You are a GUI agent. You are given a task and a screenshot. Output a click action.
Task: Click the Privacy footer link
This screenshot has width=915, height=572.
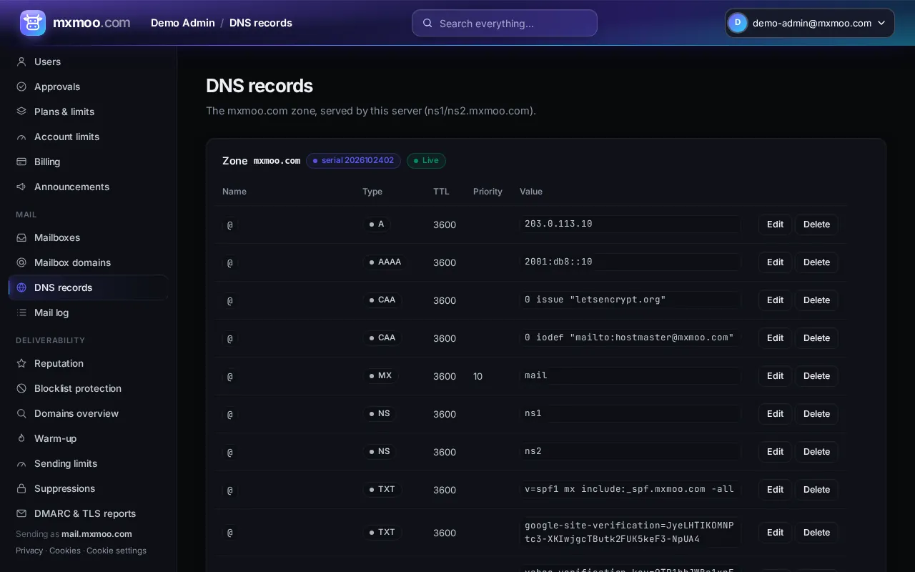click(29, 551)
